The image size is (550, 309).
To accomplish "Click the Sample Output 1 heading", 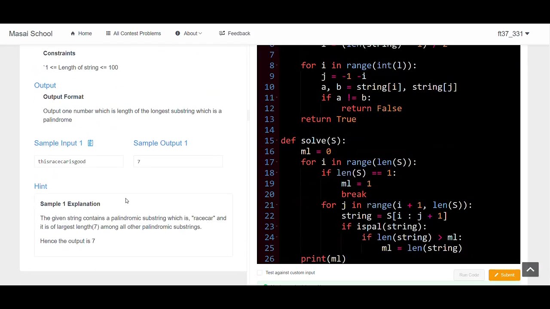I will coord(160,143).
